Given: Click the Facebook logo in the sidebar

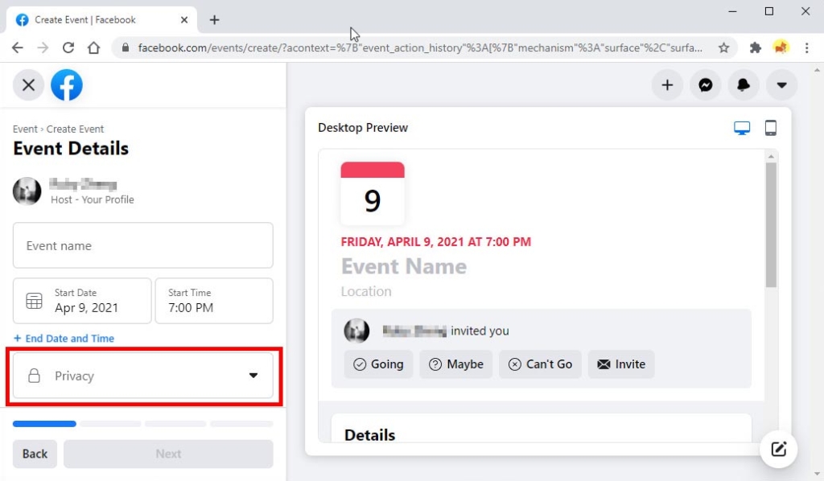Looking at the screenshot, I should click(x=67, y=84).
